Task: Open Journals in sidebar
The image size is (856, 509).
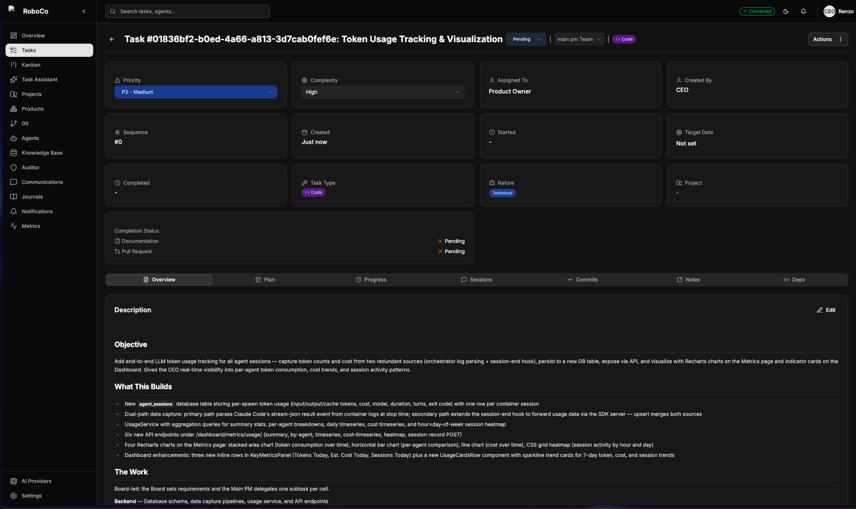Action: [x=49, y=197]
